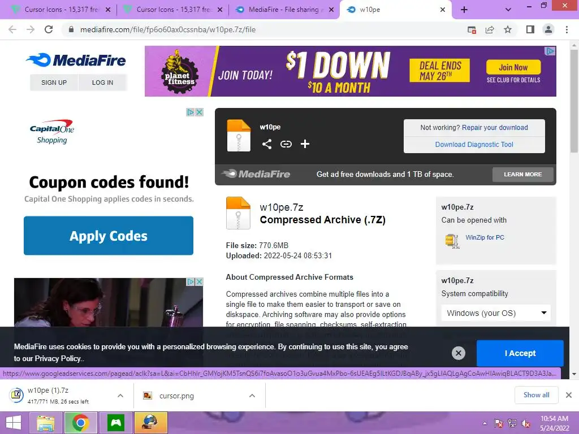Click the Download Diagnostic Tool link
Image resolution: width=579 pixels, height=434 pixels.
click(x=474, y=144)
